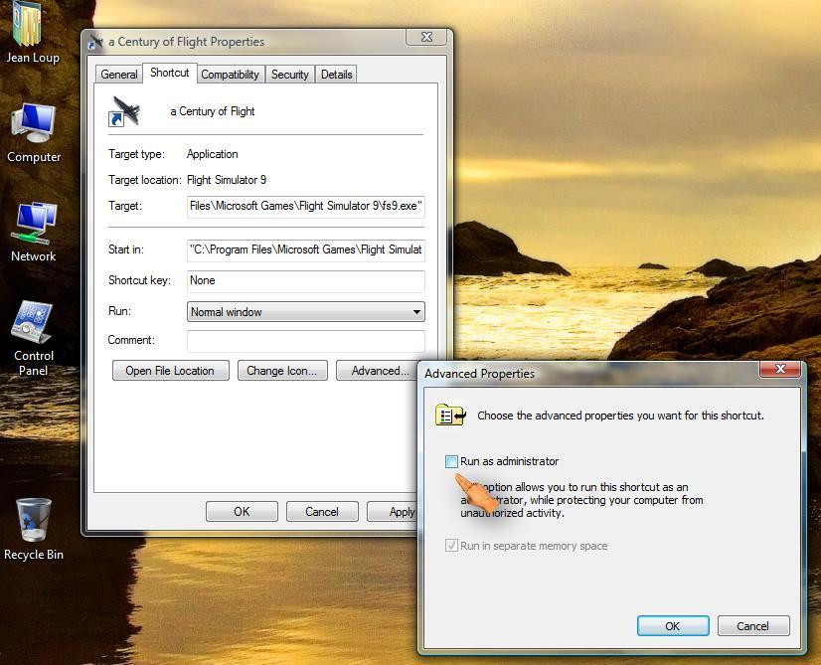Open the Control Panel desktop icon

click(x=34, y=338)
